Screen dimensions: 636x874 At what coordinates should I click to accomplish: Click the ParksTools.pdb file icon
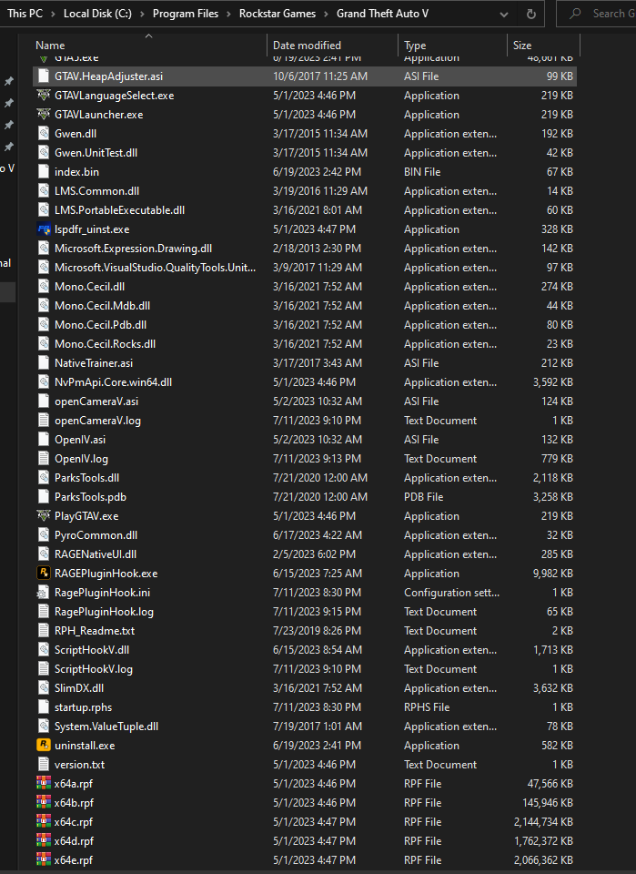click(x=44, y=497)
